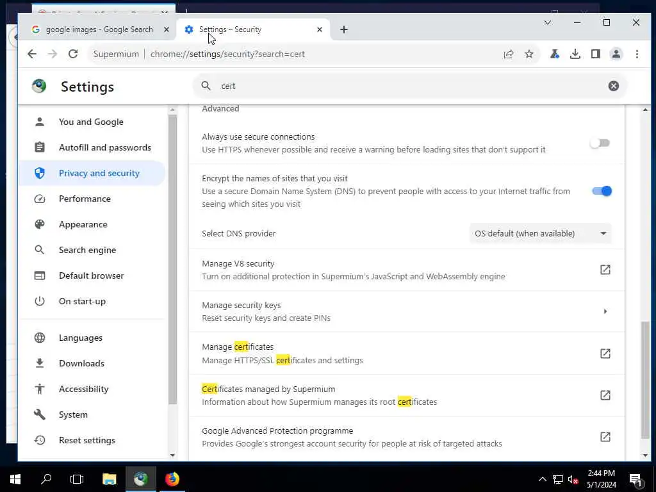Enable Always use secure connections toggle
The width and height of the screenshot is (656, 492).
[x=600, y=143]
